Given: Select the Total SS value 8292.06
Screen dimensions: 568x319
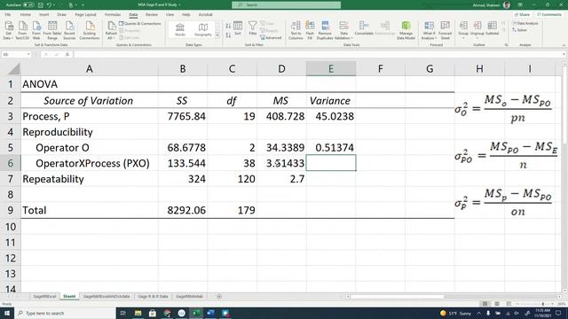Looking at the screenshot, I should (x=183, y=210).
